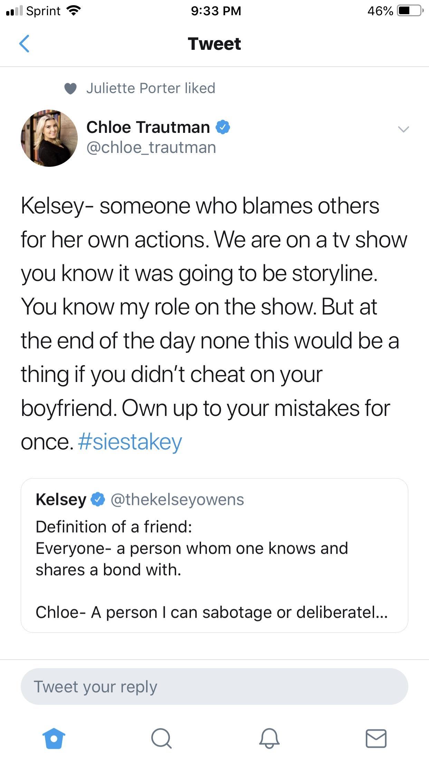The width and height of the screenshot is (429, 764).
Task: Select the Tweet title header
Action: click(x=214, y=44)
